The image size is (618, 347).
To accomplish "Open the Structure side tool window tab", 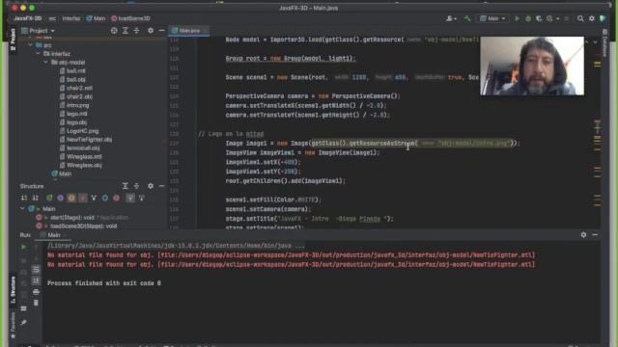I will pyautogui.click(x=13, y=290).
